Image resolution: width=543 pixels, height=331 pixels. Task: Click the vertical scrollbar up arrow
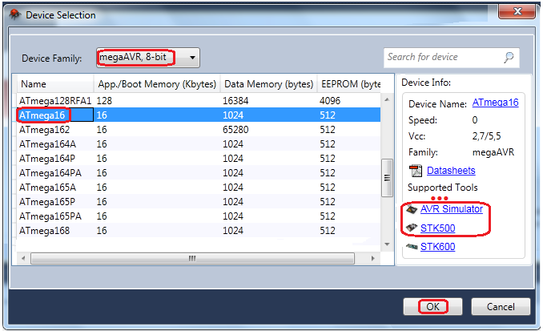(x=387, y=100)
